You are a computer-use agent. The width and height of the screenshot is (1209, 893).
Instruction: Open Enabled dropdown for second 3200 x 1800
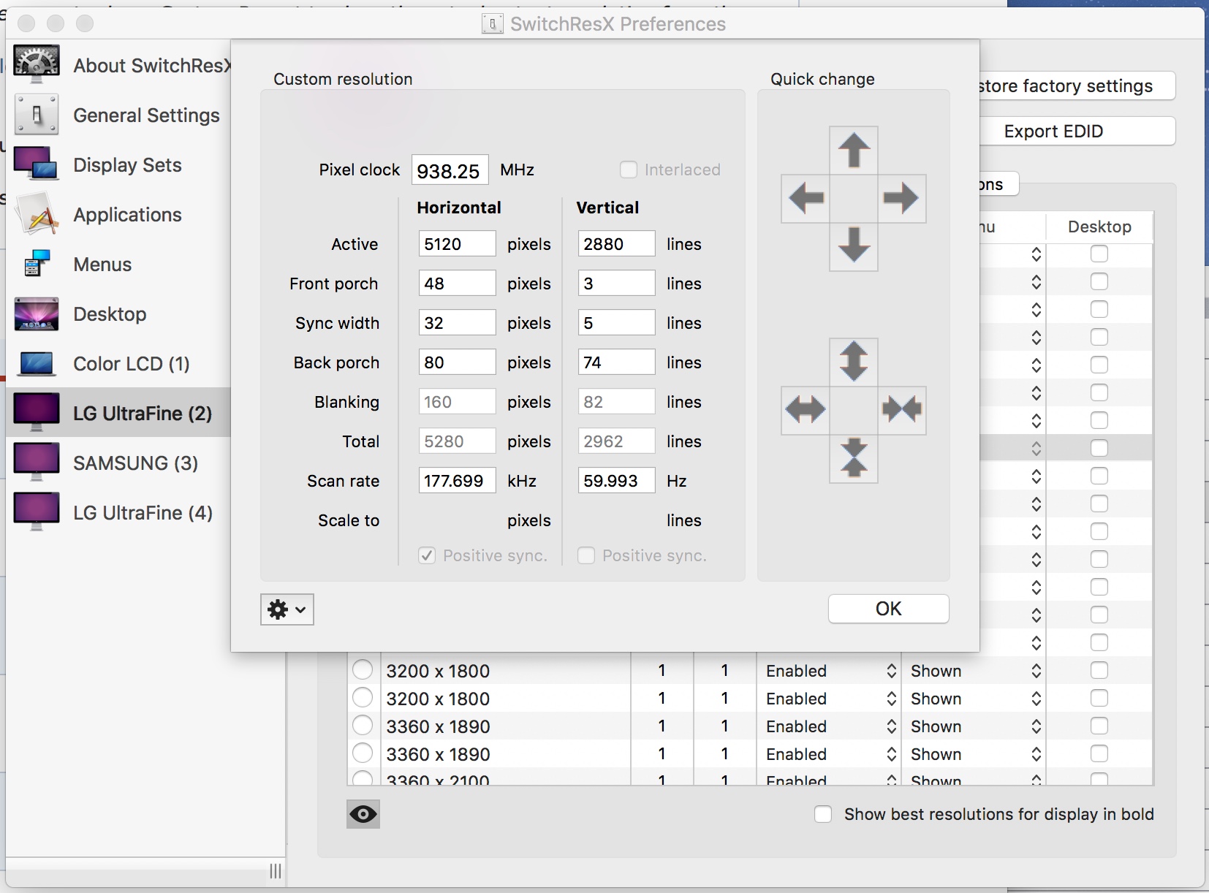pyautogui.click(x=830, y=699)
